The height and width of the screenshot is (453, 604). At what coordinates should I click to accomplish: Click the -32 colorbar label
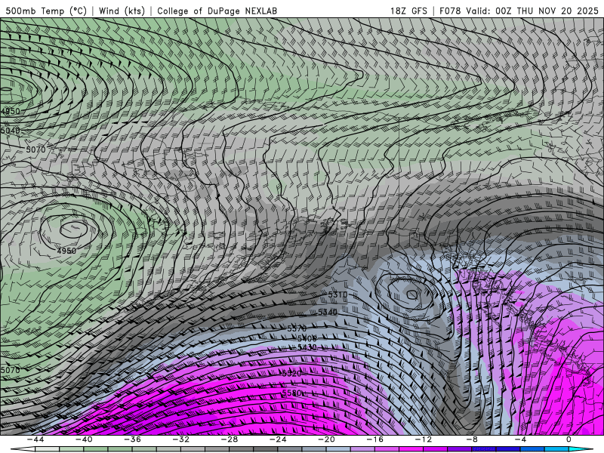(181, 439)
